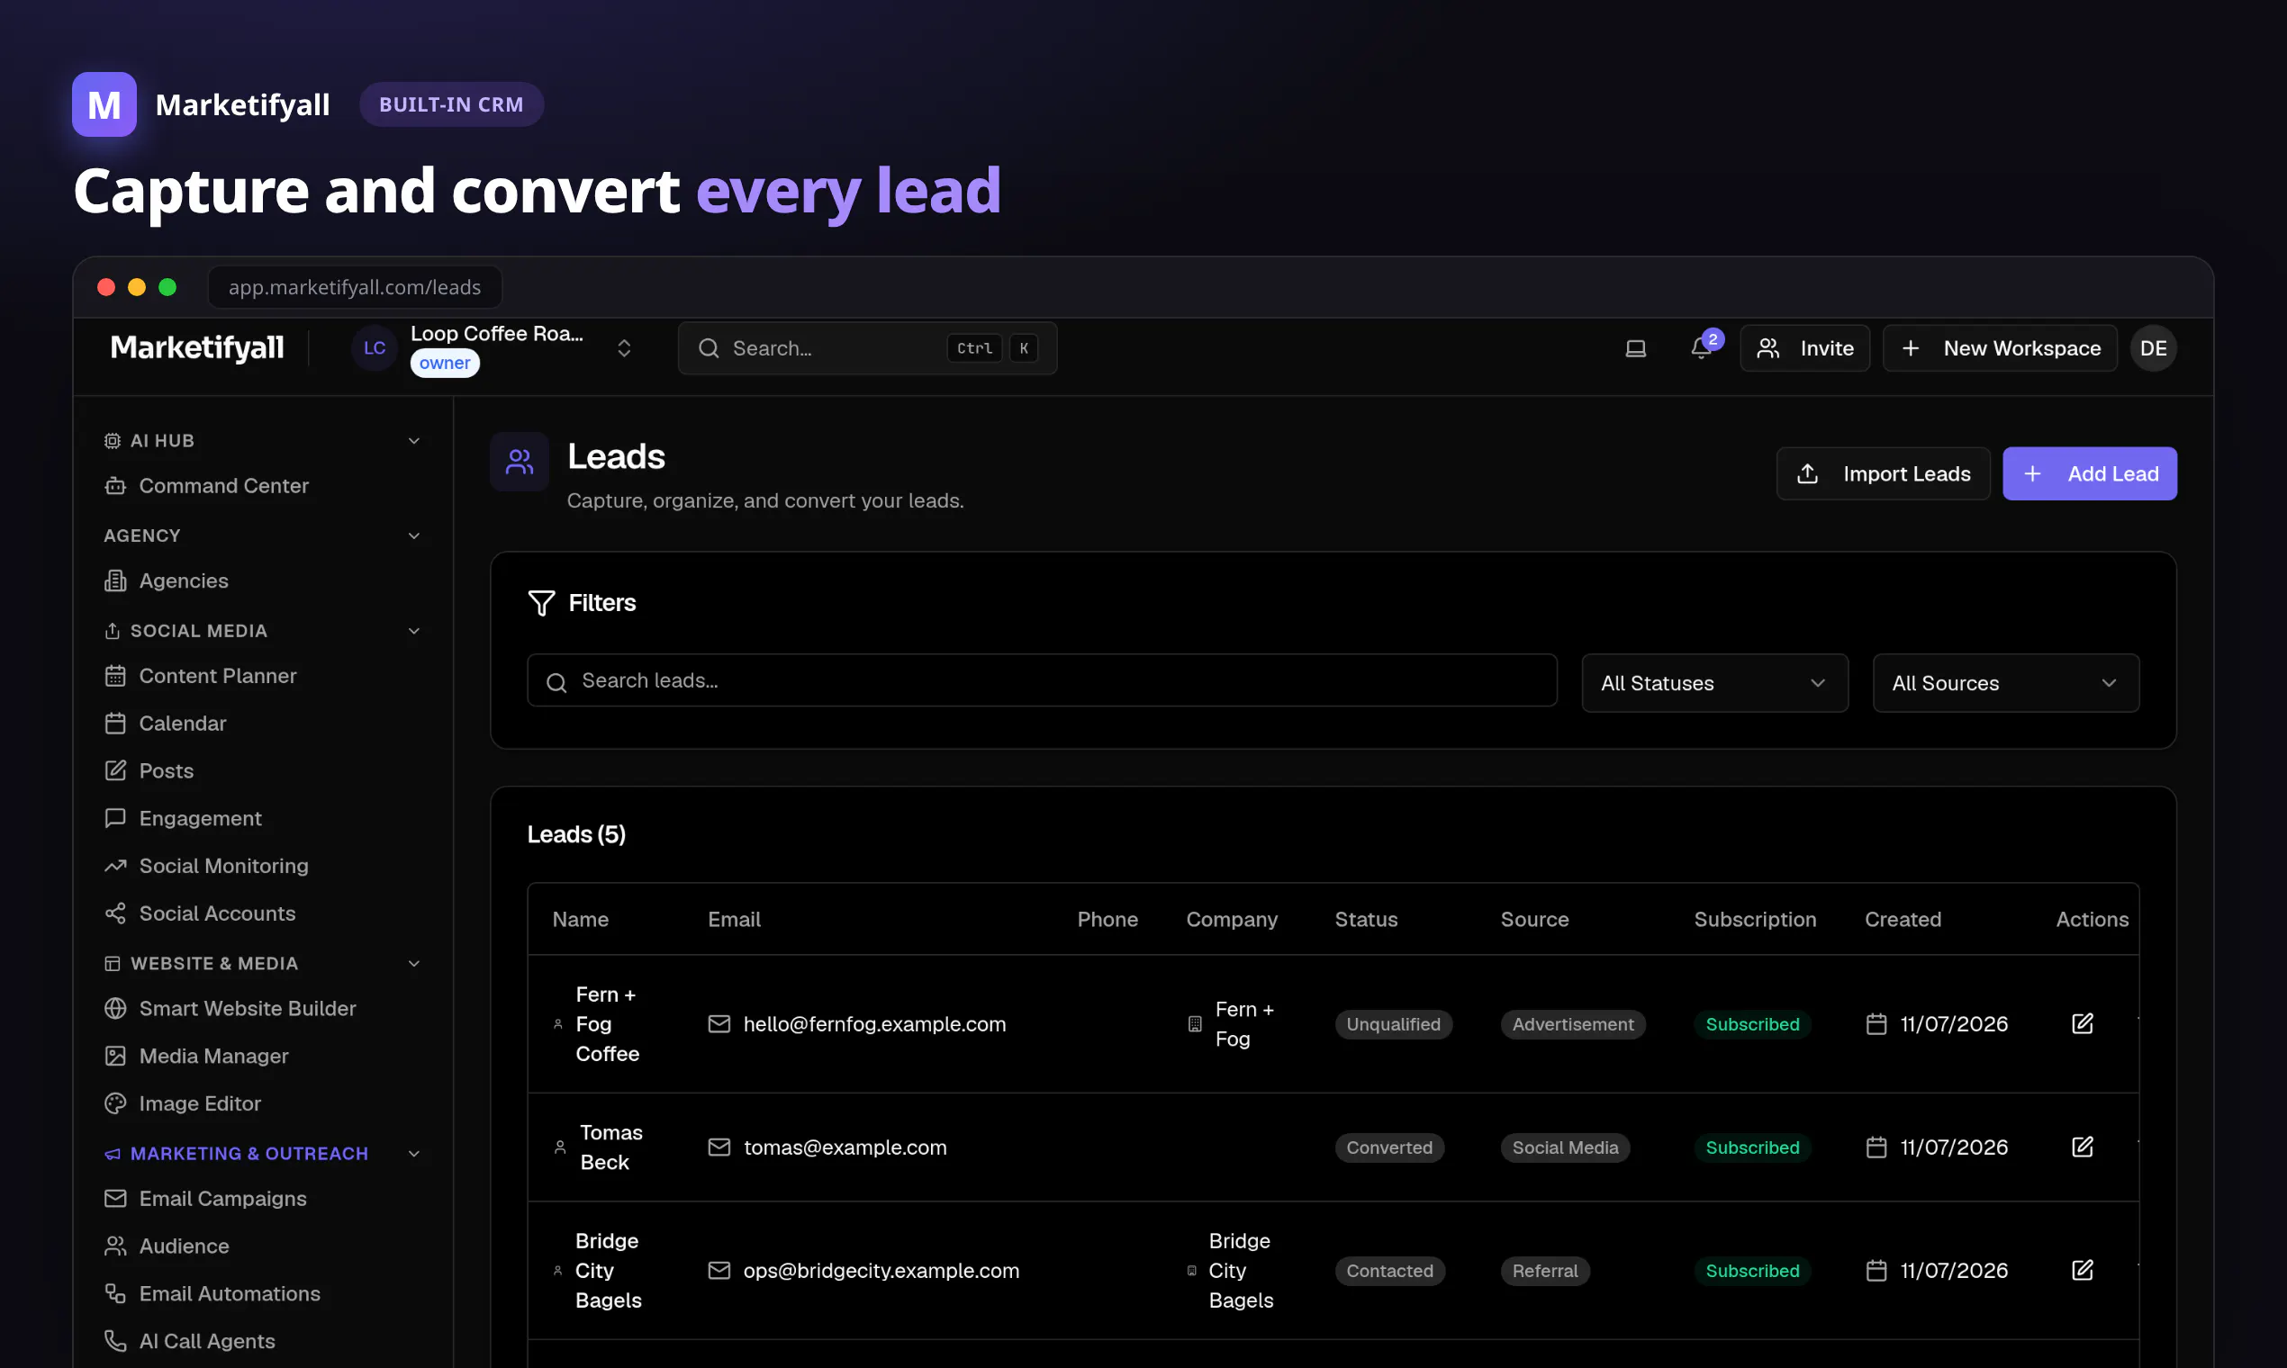2287x1368 pixels.
Task: Click the Marketifyall app header logo text
Action: click(x=197, y=347)
